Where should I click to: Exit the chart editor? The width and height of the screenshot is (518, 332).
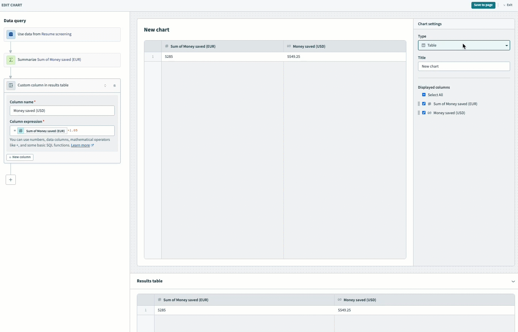[x=508, y=5]
